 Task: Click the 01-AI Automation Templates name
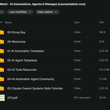click(x=26, y=51)
